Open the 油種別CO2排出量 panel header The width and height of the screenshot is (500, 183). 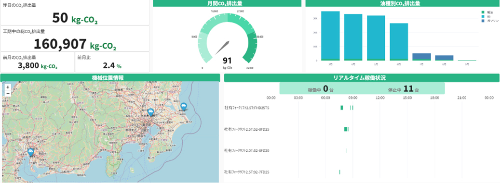tap(402, 3)
